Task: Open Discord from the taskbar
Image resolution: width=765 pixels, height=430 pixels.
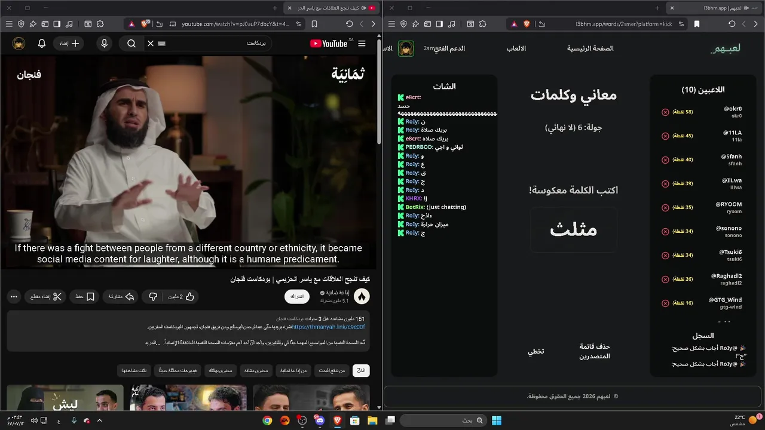Action: [x=320, y=420]
